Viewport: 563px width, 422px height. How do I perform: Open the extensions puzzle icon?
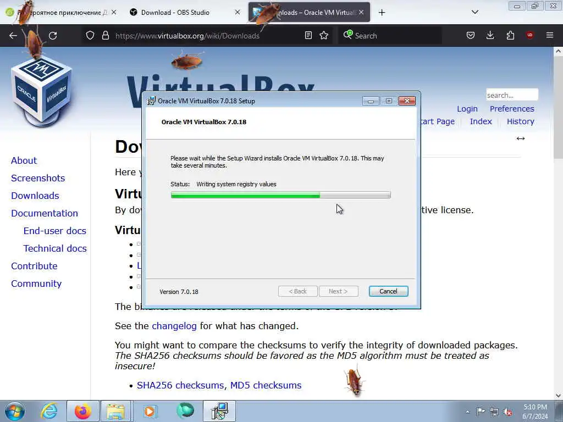[x=510, y=35]
